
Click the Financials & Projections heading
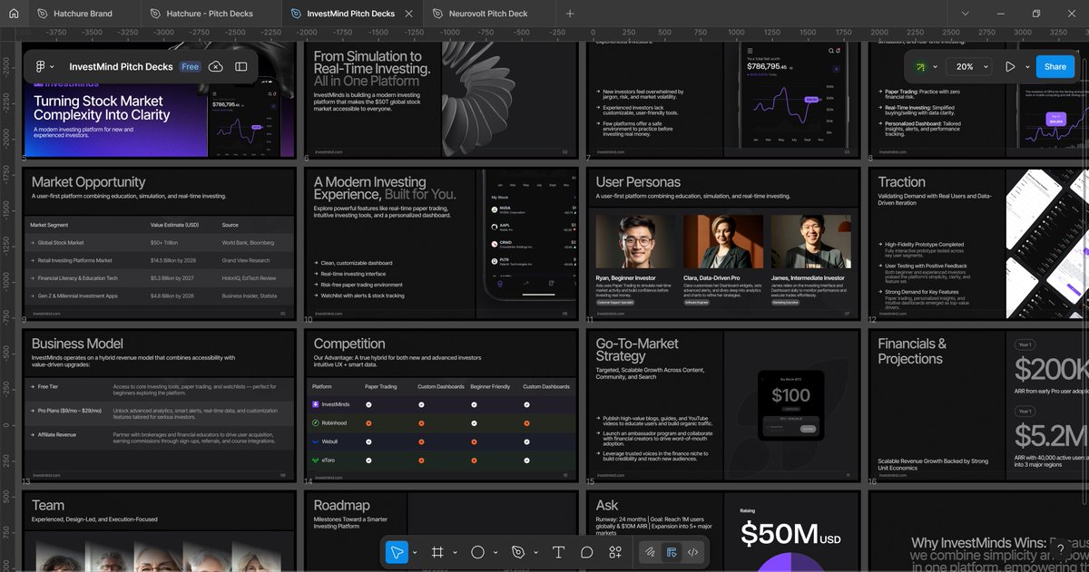[912, 351]
